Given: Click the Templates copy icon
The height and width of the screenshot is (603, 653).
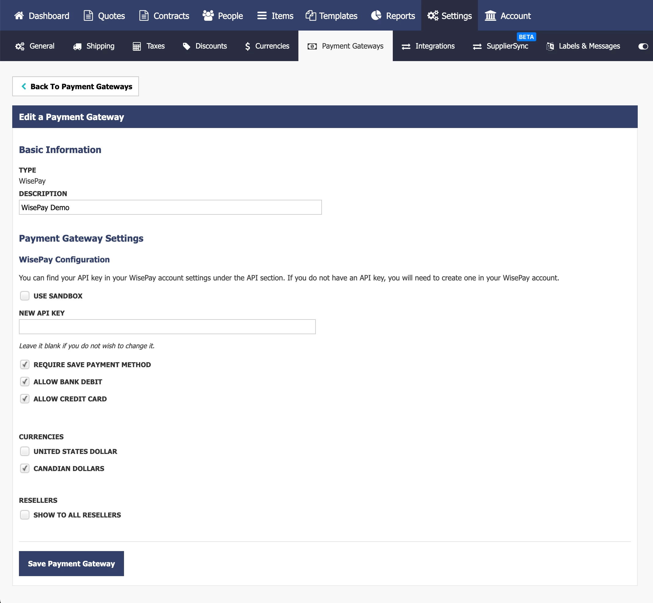Looking at the screenshot, I should [311, 15].
